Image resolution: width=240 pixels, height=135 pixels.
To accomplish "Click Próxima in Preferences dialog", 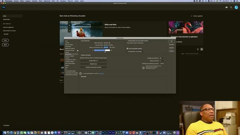I will tap(171, 51).
